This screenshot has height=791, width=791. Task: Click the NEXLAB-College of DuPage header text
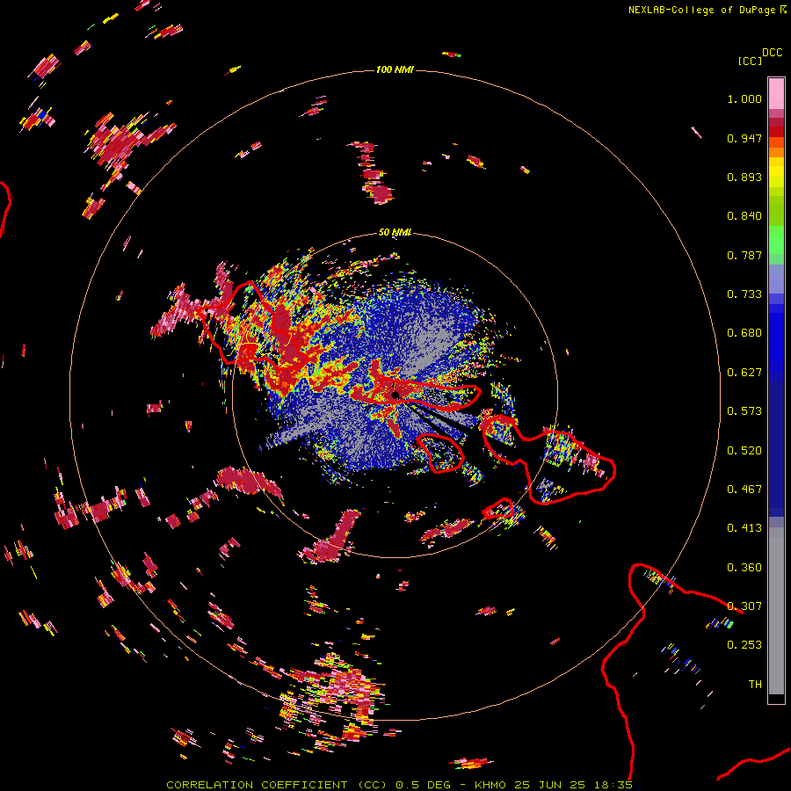[701, 10]
